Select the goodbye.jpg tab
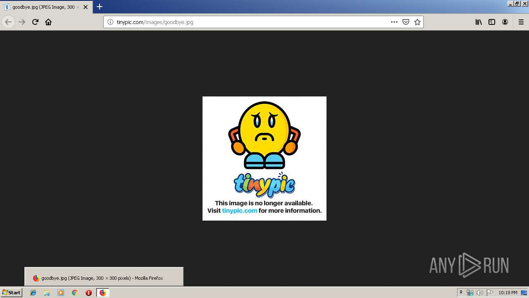This screenshot has height=298, width=529. [x=46, y=7]
